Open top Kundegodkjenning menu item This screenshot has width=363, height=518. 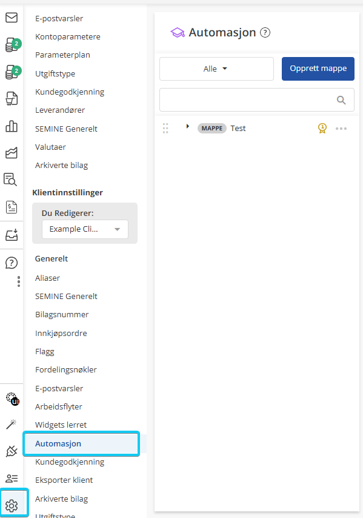70,92
